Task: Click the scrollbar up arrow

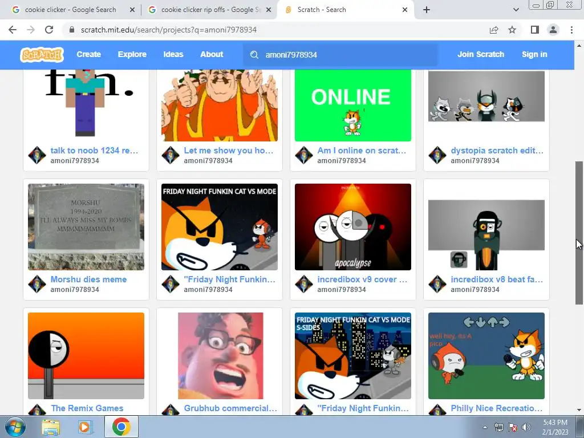Action: (x=579, y=46)
